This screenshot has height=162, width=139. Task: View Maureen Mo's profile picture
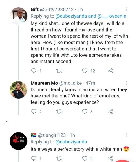(19, 90)
